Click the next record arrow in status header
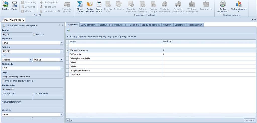 click(x=62, y=25)
